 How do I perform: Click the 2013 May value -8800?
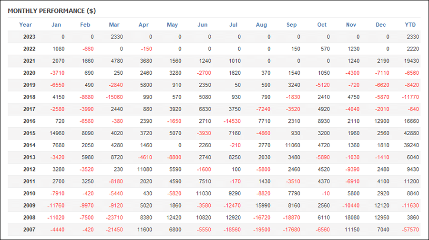[x=174, y=157]
